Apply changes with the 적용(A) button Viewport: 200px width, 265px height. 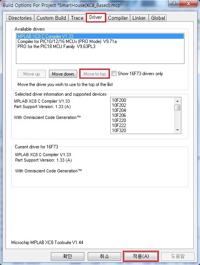[x=141, y=256]
